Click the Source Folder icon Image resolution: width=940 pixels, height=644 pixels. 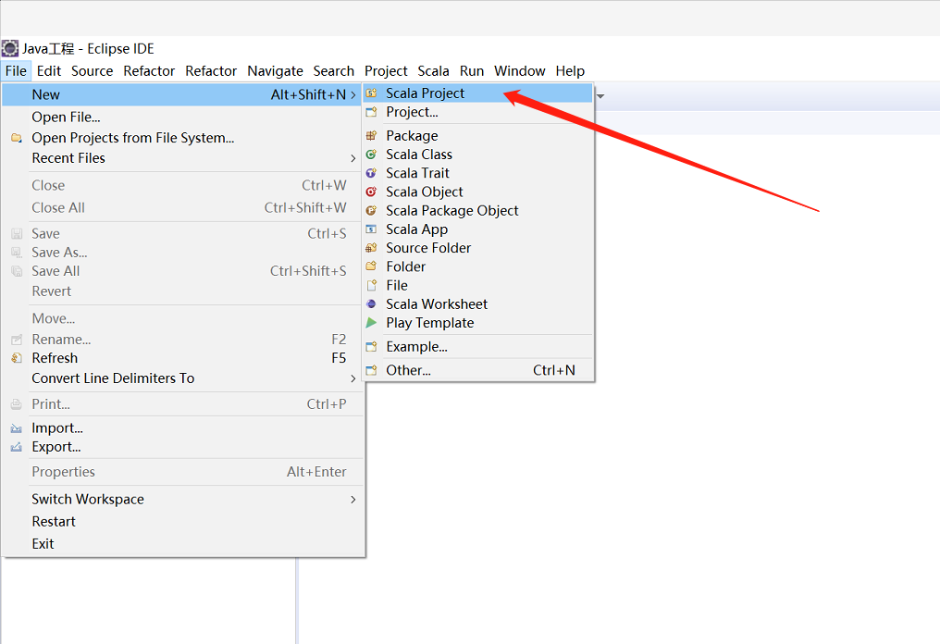pos(372,248)
